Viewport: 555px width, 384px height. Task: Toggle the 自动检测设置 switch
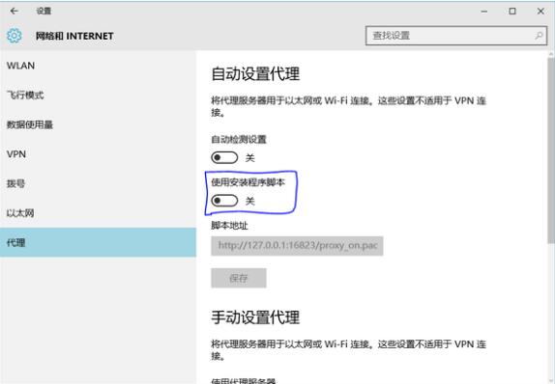point(224,157)
